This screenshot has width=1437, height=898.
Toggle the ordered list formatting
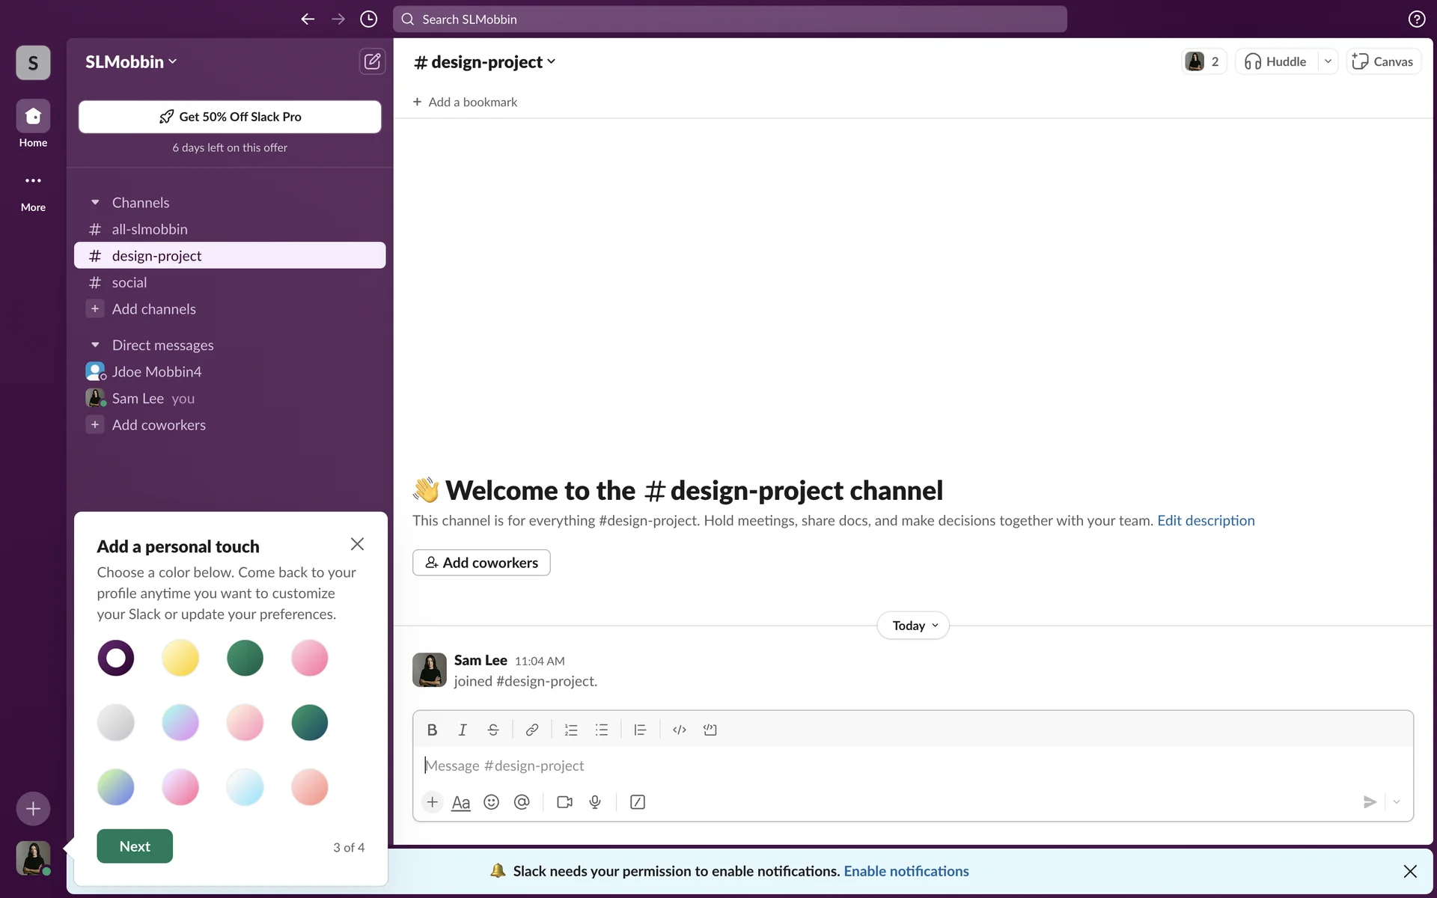pos(571,730)
